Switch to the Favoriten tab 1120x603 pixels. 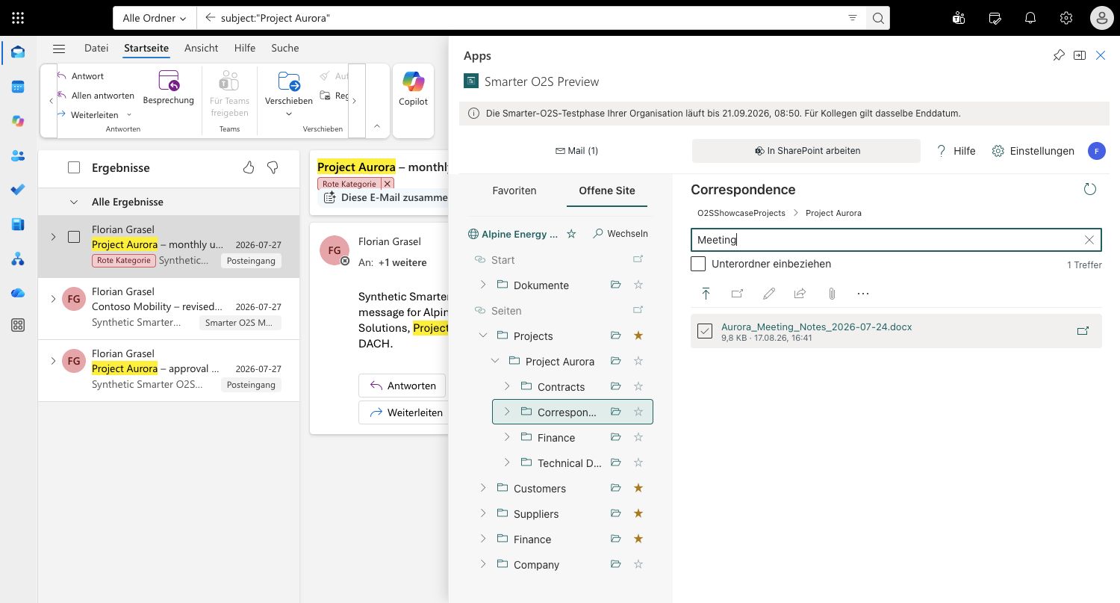pyautogui.click(x=514, y=191)
